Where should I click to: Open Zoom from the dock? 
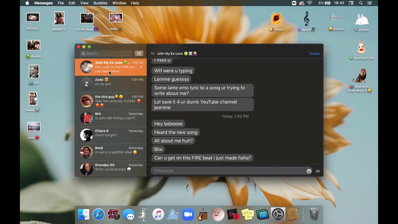[188, 214]
